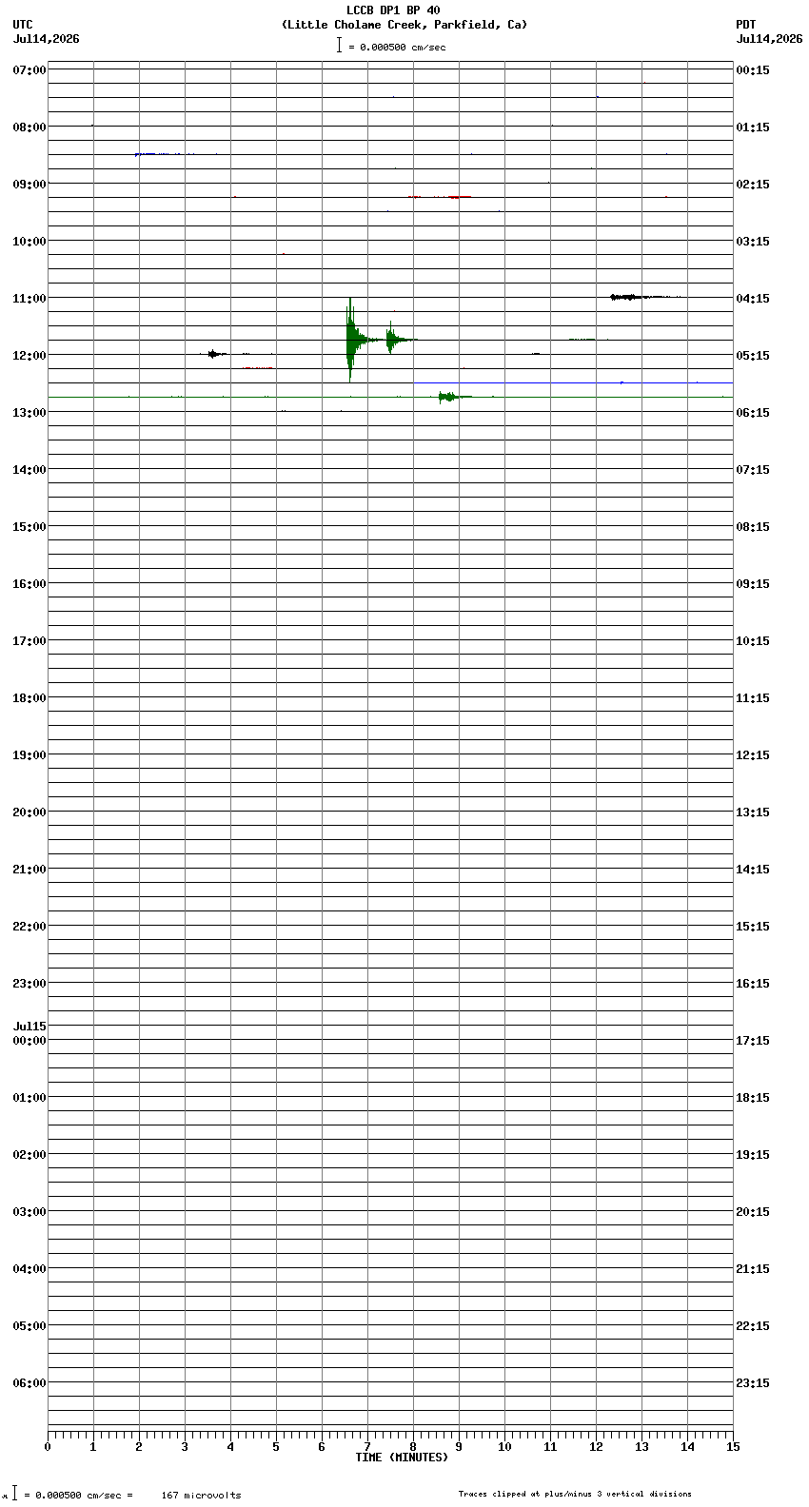
Task: Click the TIME (MINUTES) axis title
Action: (402, 1458)
